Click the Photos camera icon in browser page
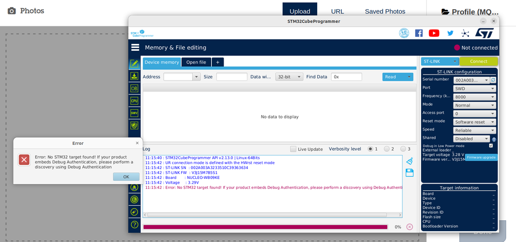The image size is (516, 242). pos(11,11)
